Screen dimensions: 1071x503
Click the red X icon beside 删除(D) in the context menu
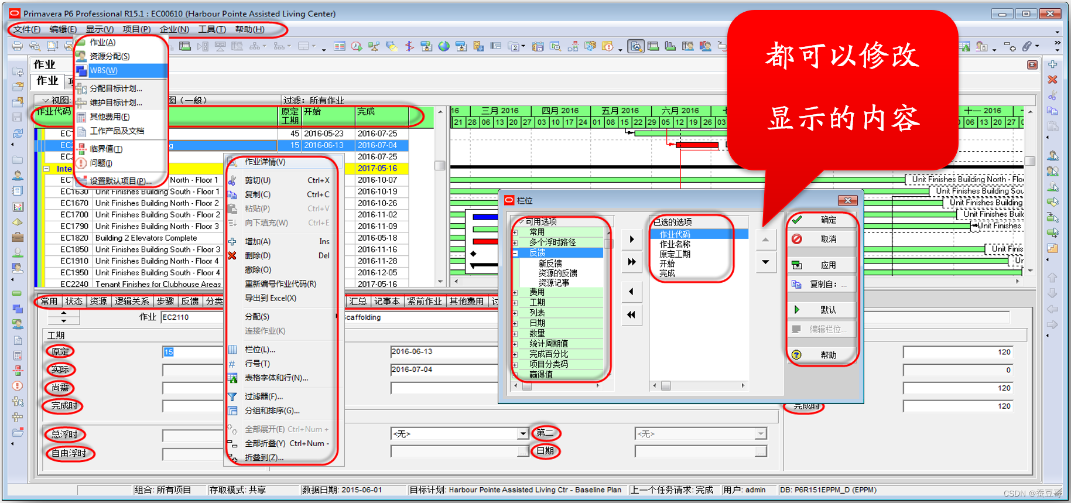coord(232,256)
